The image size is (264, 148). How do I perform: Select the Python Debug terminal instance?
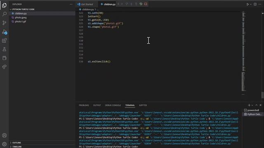coord(253,114)
